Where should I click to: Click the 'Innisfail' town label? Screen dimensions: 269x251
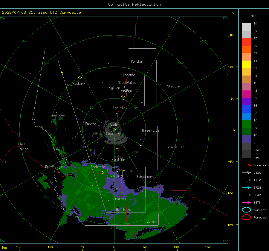121,108
